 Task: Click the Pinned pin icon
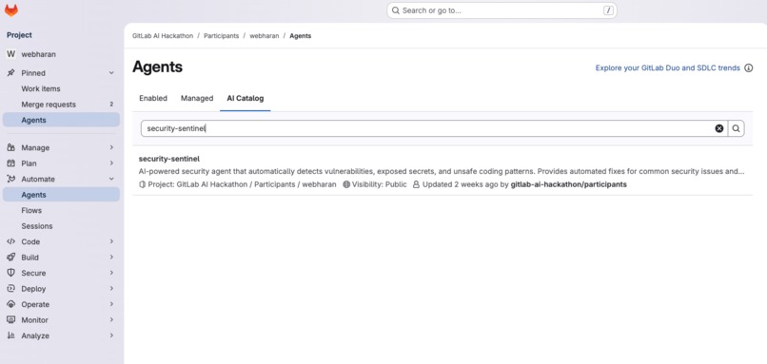10,73
